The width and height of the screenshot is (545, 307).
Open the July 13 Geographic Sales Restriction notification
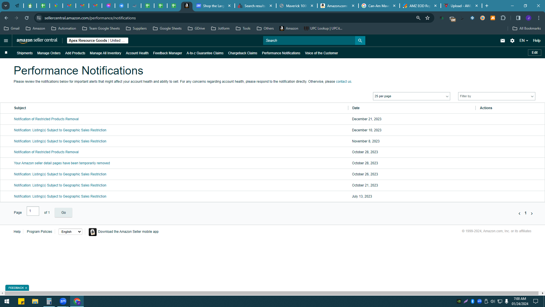tap(60, 196)
